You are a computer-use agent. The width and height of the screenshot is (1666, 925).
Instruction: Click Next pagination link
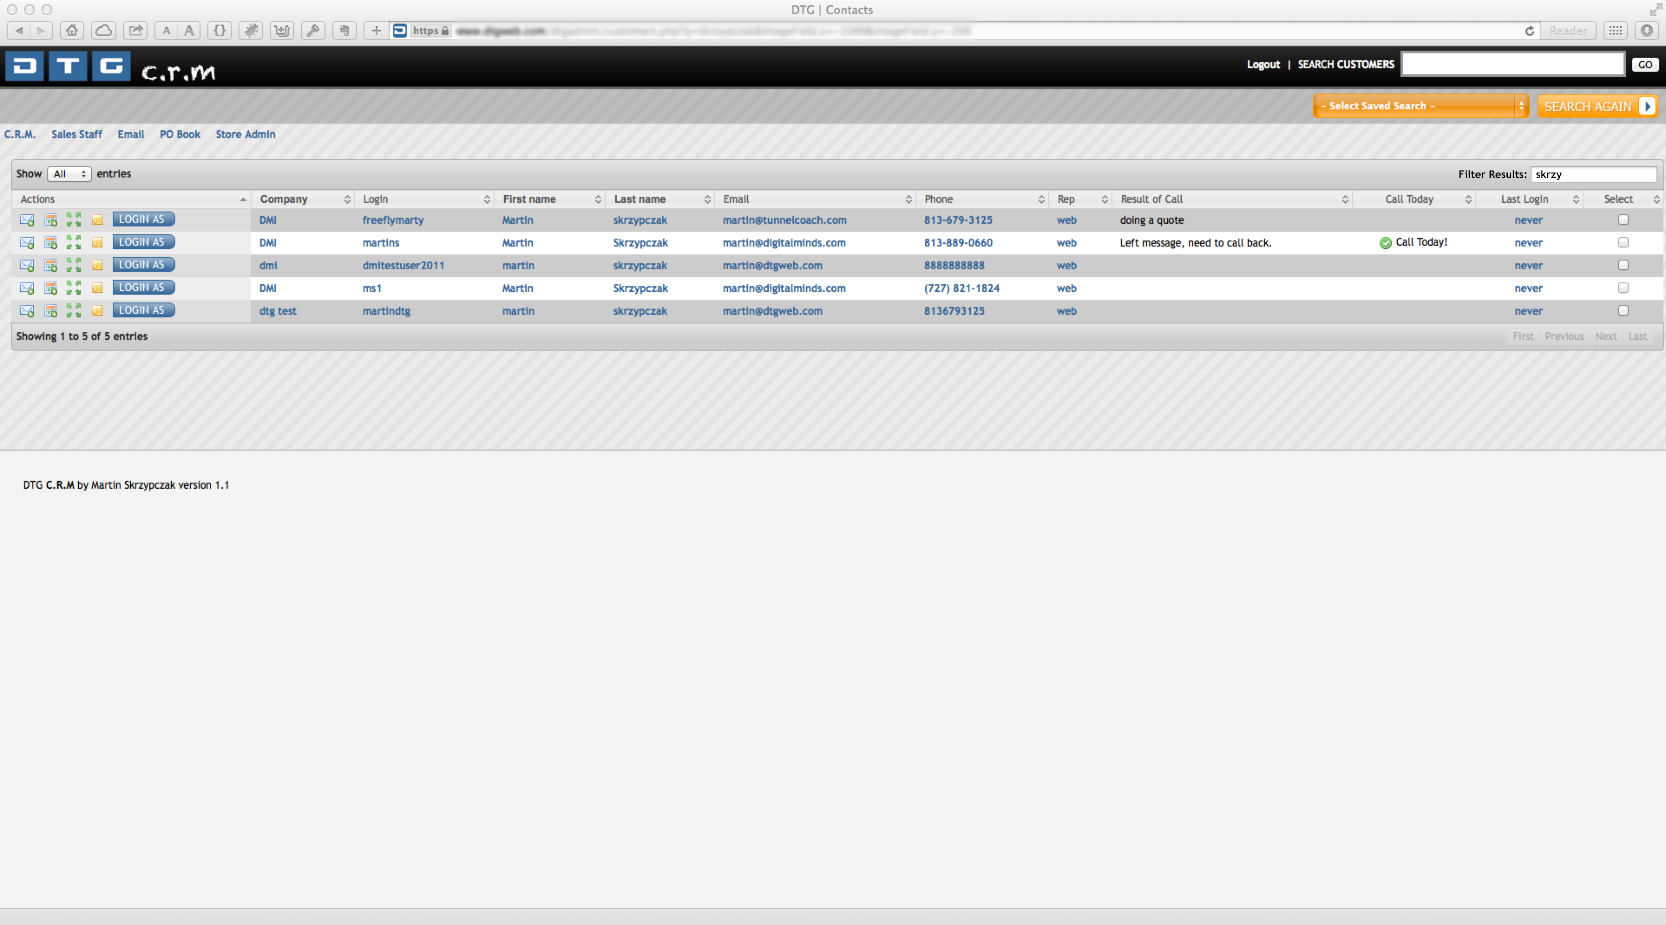(1606, 336)
